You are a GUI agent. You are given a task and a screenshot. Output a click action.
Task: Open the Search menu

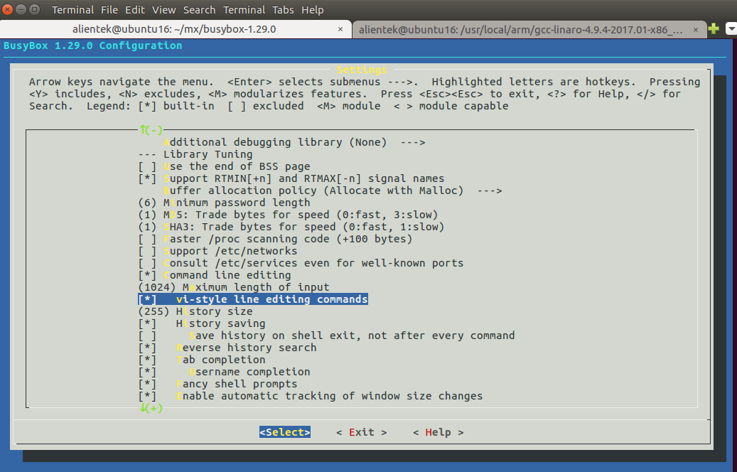pyautogui.click(x=199, y=9)
